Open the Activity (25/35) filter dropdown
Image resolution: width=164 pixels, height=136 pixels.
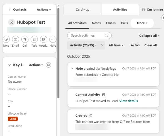point(83,45)
